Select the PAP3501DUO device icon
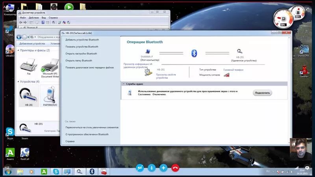315x177 pixels. (x=50, y=96)
